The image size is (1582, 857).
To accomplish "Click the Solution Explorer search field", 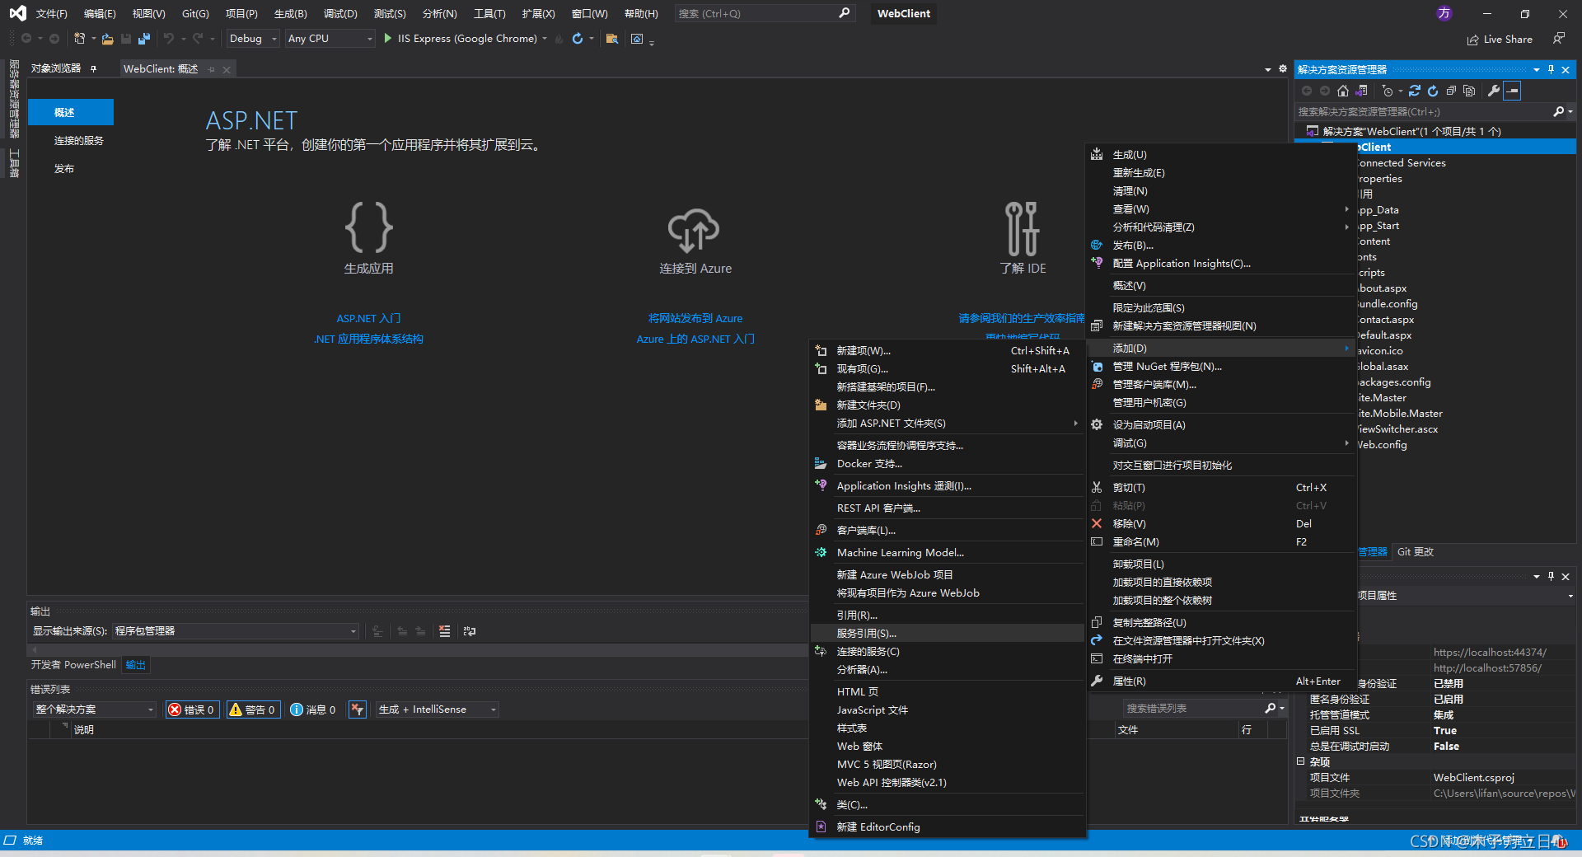I will (x=1424, y=111).
